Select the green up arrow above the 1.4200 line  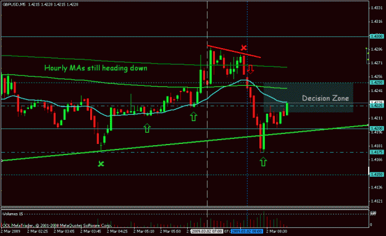click(x=147, y=128)
